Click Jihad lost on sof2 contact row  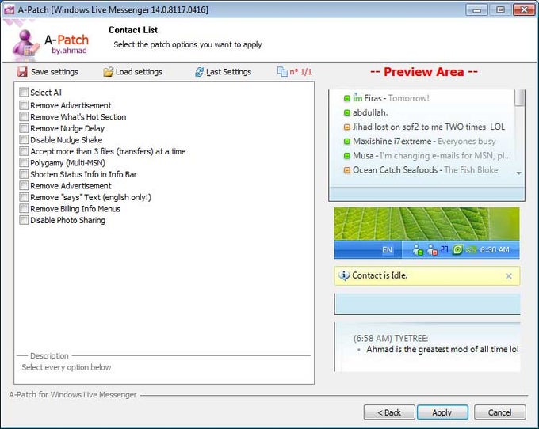coord(429,127)
